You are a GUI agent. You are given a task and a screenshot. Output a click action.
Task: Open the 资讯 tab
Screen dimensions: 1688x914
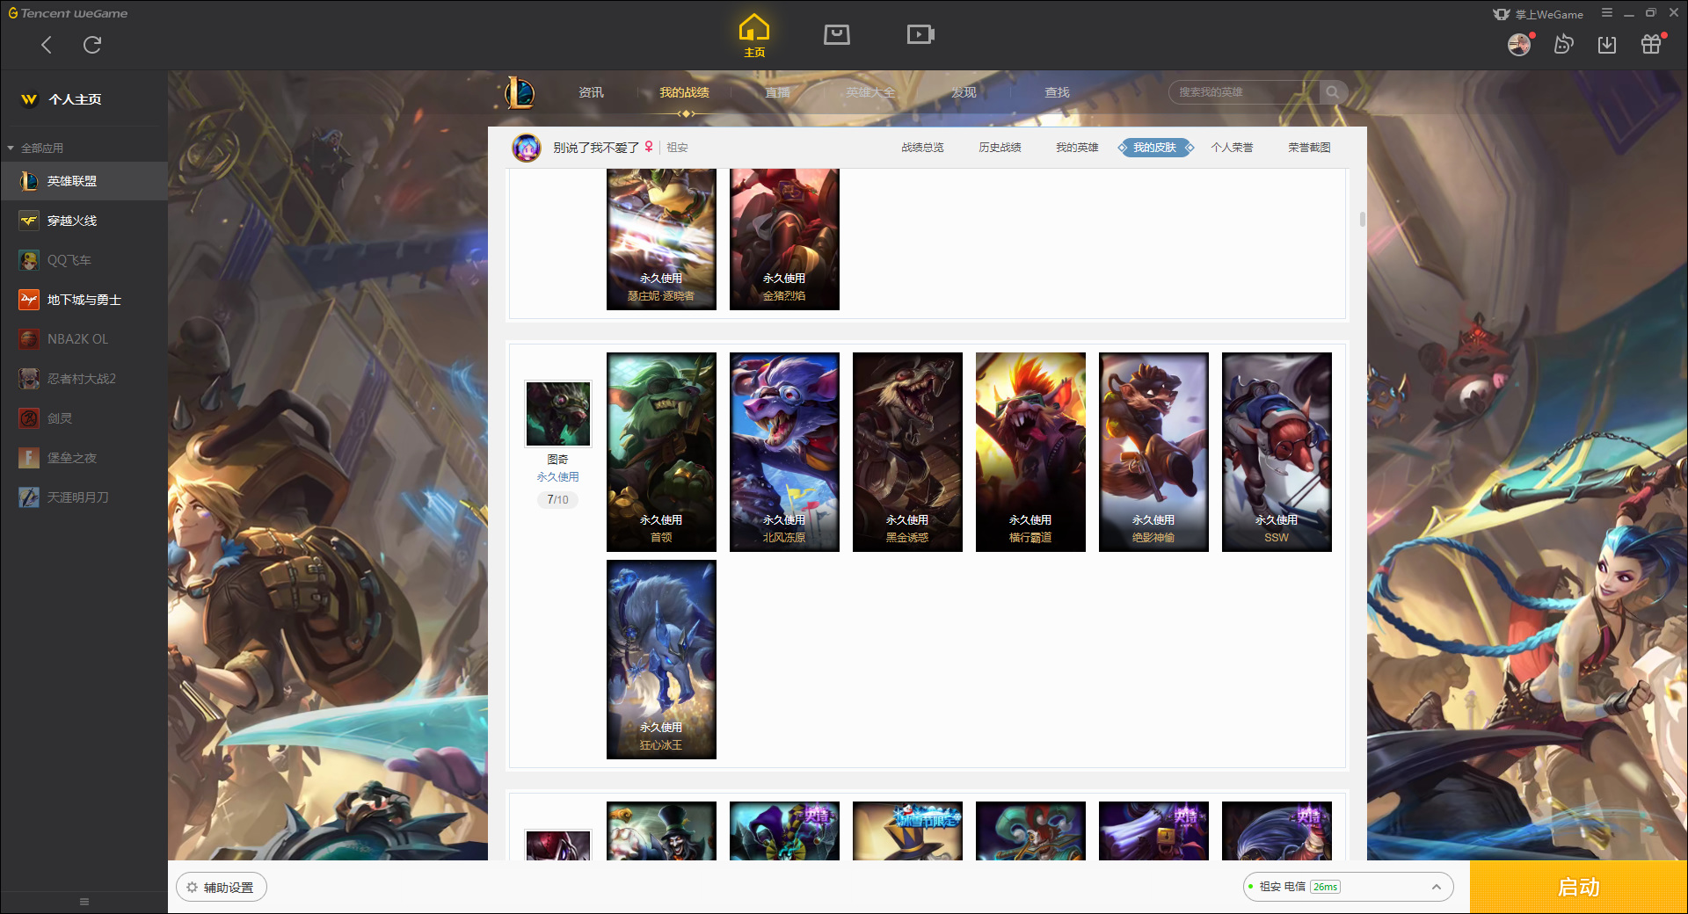pyautogui.click(x=591, y=92)
